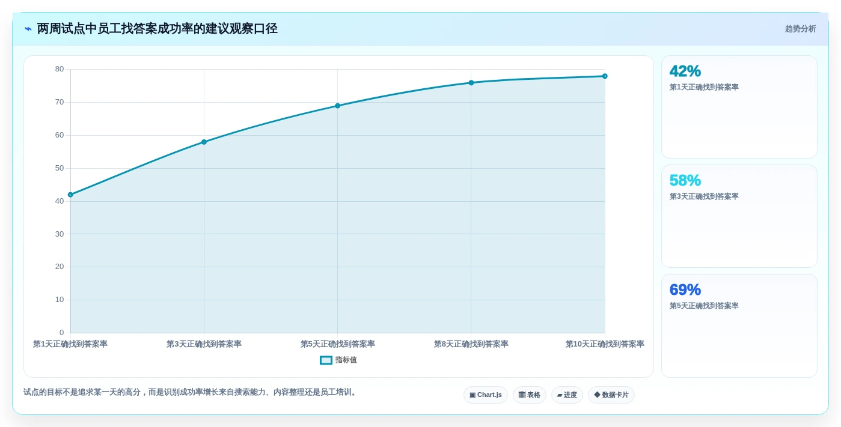Click x-axis label 第5天正确找到答案率
This screenshot has width=841, height=427.
[338, 344]
